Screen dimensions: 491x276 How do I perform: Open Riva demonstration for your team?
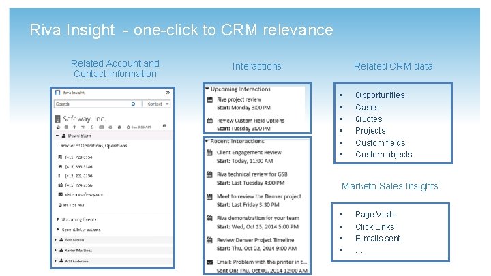coord(258,218)
